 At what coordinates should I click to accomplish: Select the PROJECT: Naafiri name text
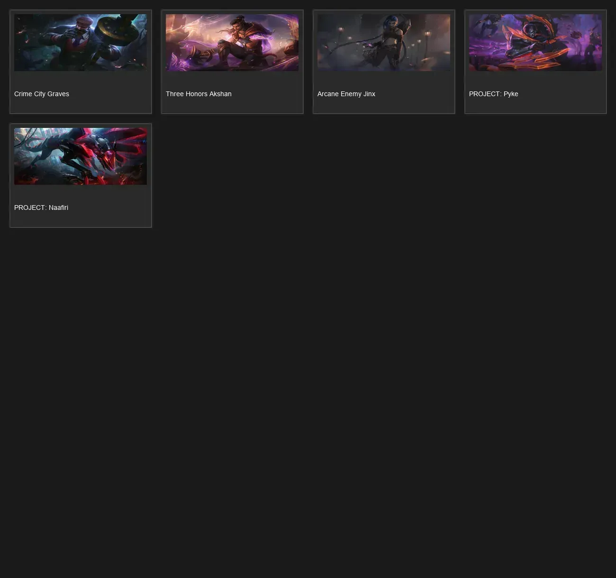coord(41,208)
